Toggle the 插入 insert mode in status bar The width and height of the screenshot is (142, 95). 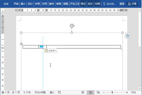(x=52, y=92)
